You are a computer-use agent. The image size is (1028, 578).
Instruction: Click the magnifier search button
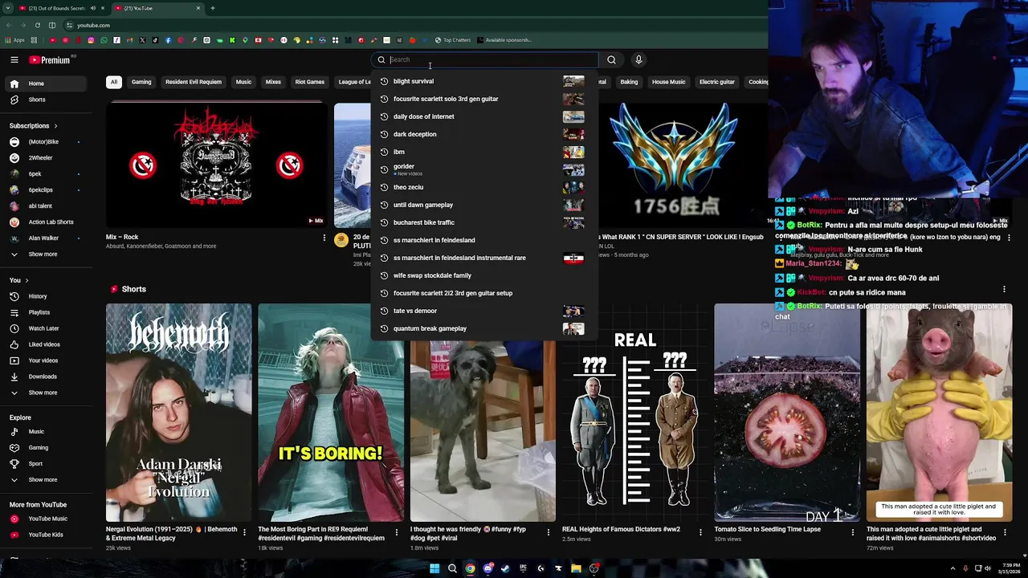pos(611,59)
